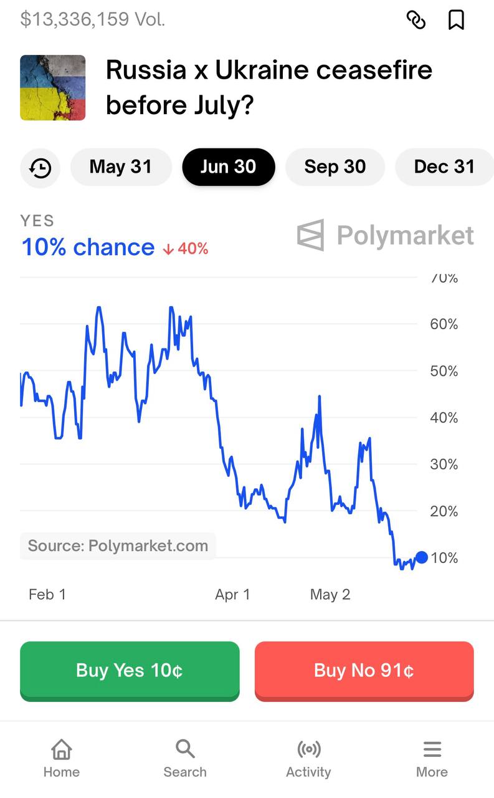Click the market title text
This screenshot has height=798, width=494.
(x=269, y=87)
